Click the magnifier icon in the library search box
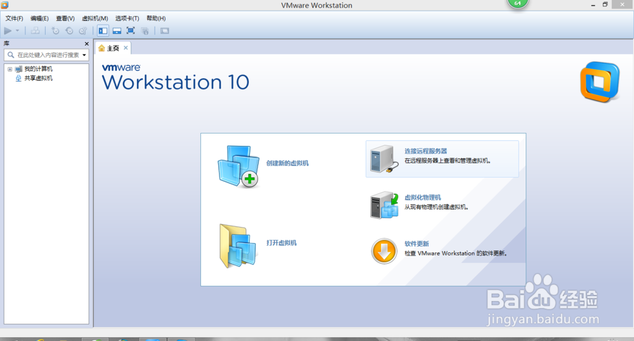This screenshot has height=341, width=634. (x=11, y=55)
